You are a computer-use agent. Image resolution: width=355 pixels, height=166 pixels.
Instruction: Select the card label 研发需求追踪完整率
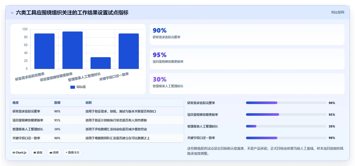click(x=167, y=37)
